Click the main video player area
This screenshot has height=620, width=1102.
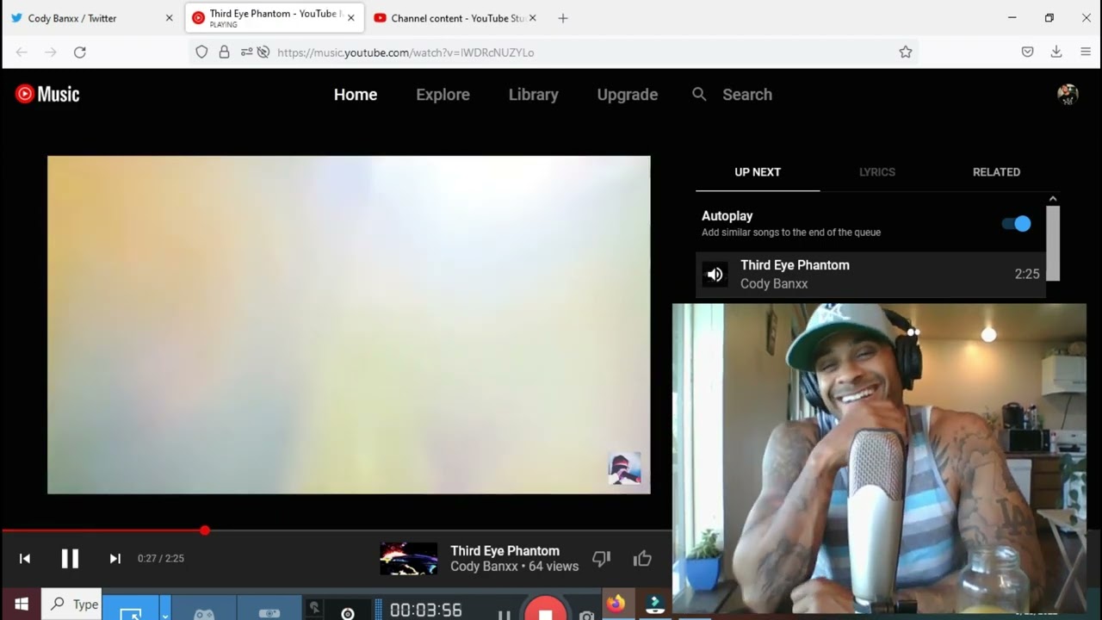349,325
